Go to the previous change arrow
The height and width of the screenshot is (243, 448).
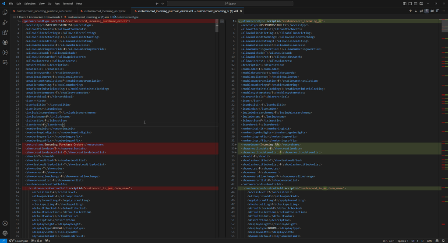tap(410, 10)
